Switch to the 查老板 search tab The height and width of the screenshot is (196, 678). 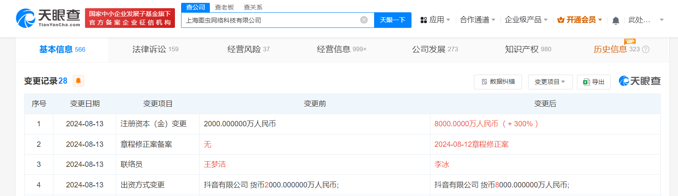(x=224, y=7)
